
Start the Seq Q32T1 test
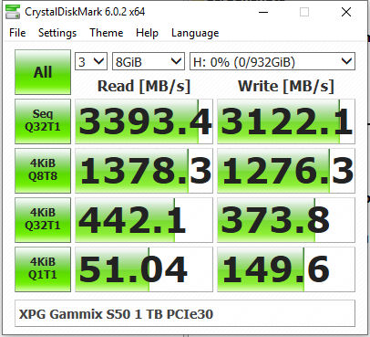pyautogui.click(x=43, y=121)
